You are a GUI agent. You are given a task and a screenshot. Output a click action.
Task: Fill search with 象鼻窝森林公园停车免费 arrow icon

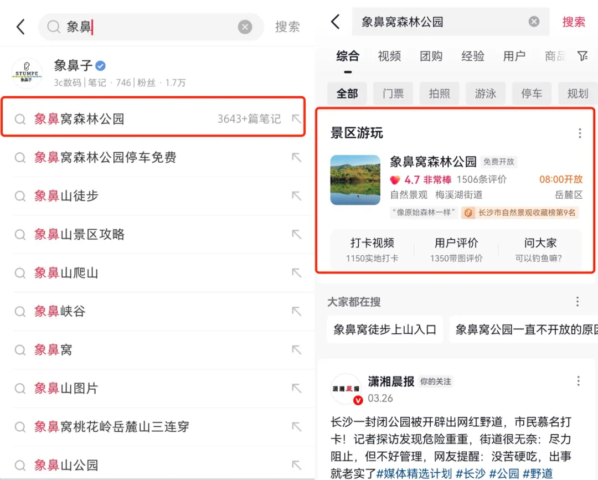point(296,157)
